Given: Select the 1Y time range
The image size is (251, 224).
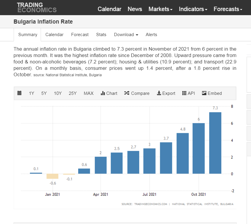Looking at the screenshot, I should pyautogui.click(x=31, y=93).
